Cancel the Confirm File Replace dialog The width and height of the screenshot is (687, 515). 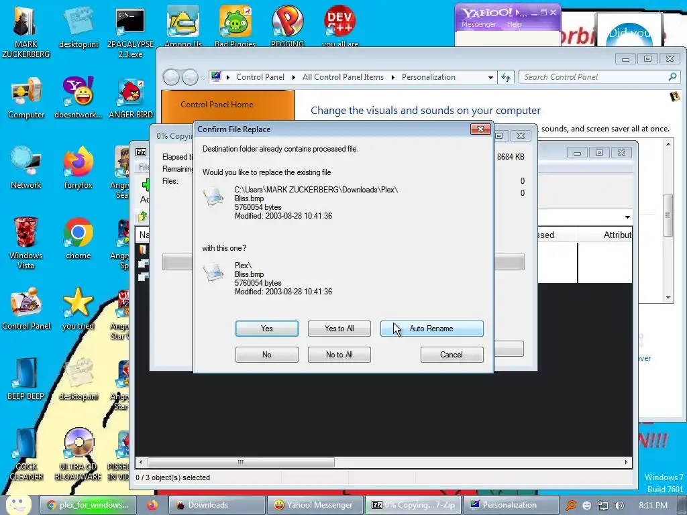452,355
